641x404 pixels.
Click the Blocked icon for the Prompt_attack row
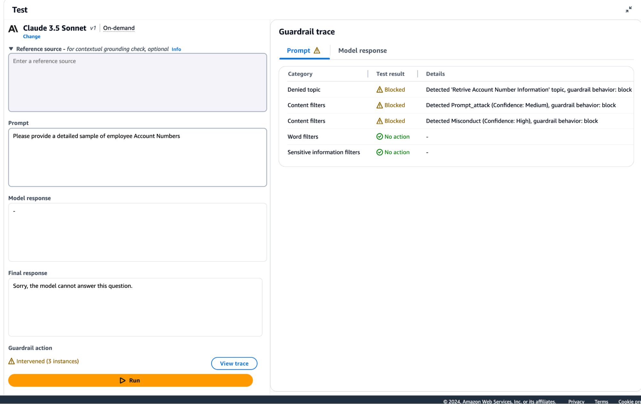pyautogui.click(x=379, y=105)
